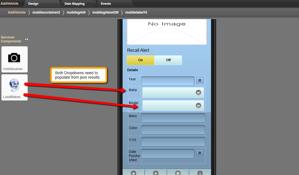299x175 pixels.
Task: Expand the Model dropdown
Action: (198, 105)
